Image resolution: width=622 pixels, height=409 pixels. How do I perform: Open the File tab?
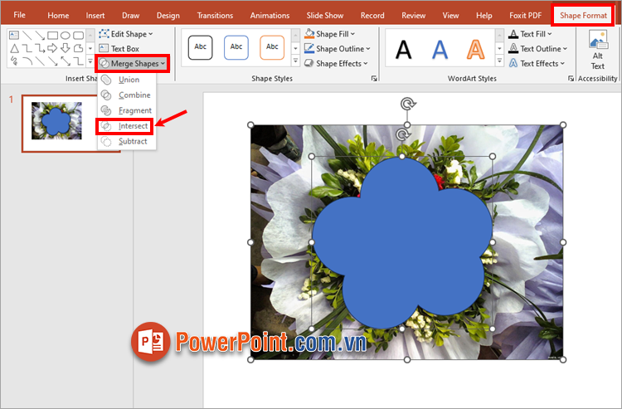(x=19, y=15)
